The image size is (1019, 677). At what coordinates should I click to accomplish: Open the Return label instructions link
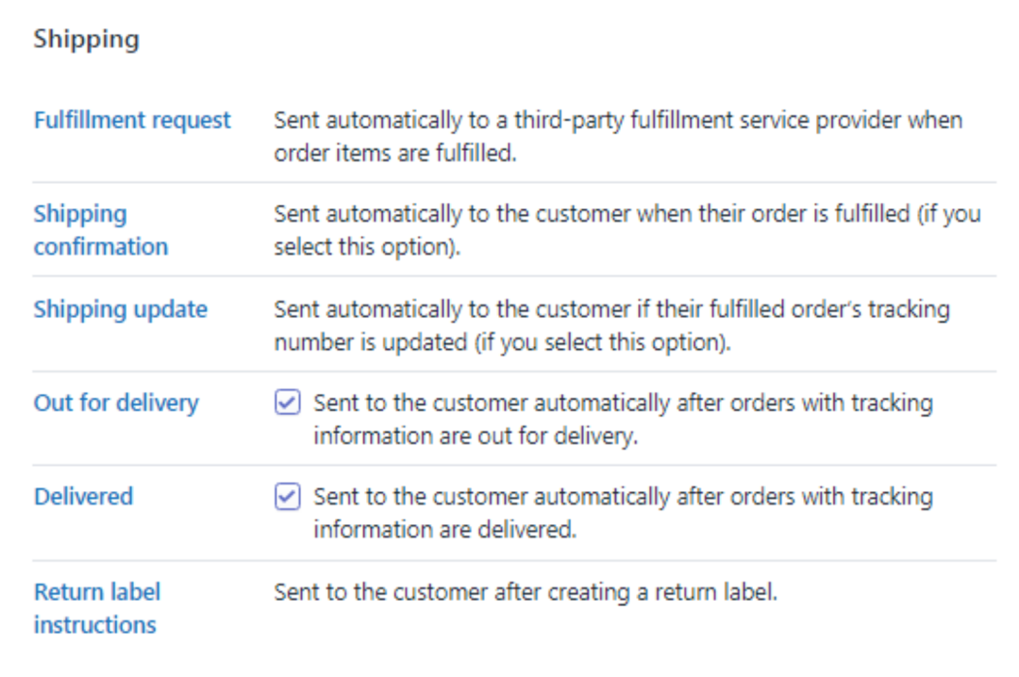(x=96, y=607)
